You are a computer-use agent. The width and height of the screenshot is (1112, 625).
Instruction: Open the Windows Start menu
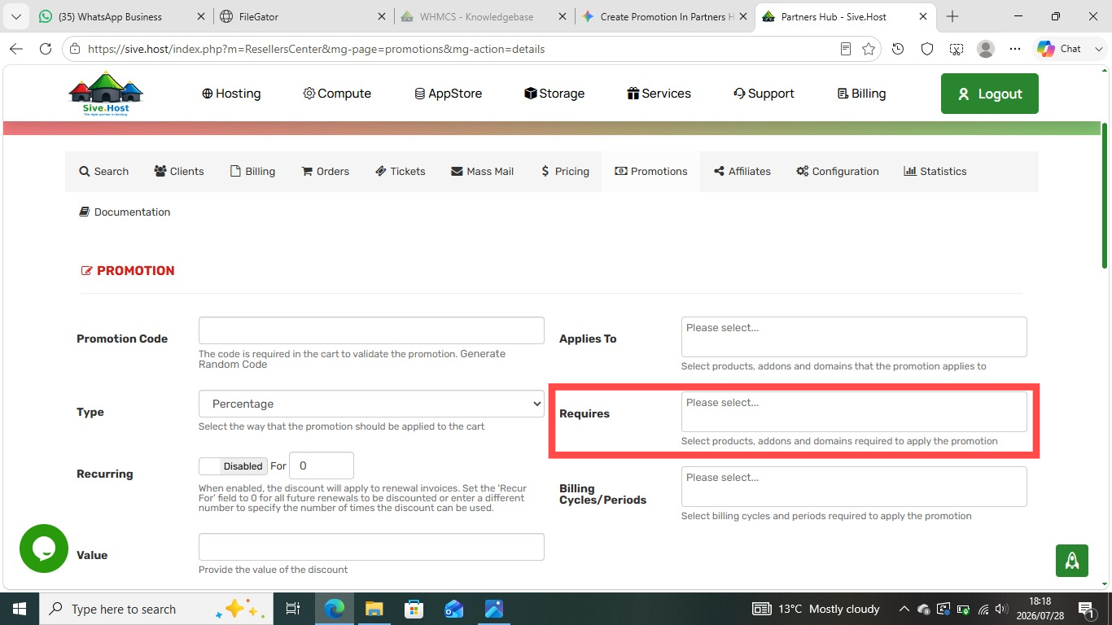click(x=18, y=609)
